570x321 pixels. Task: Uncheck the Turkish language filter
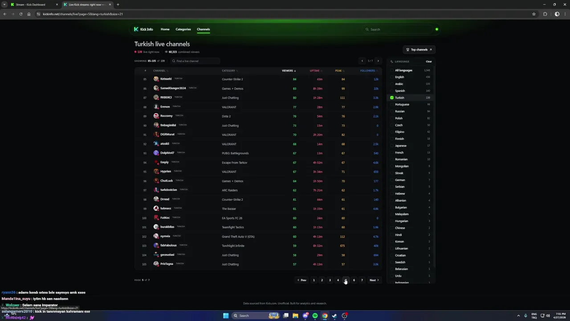392,98
